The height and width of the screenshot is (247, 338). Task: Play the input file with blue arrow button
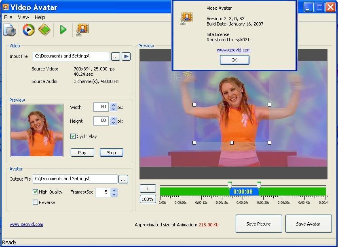(126, 56)
